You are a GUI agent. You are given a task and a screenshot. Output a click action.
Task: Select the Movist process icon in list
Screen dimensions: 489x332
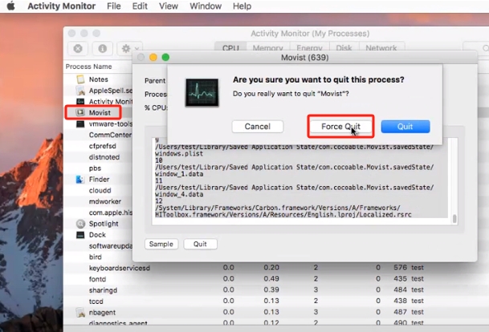80,113
